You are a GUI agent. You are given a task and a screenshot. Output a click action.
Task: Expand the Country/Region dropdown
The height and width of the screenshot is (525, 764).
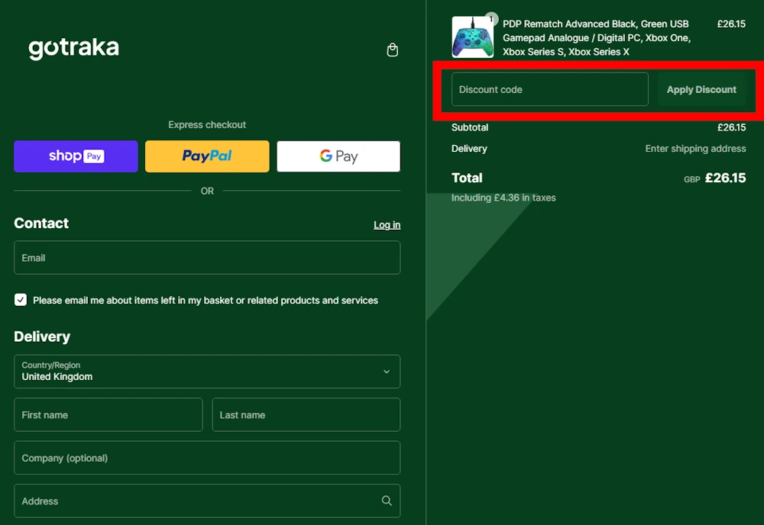(206, 372)
